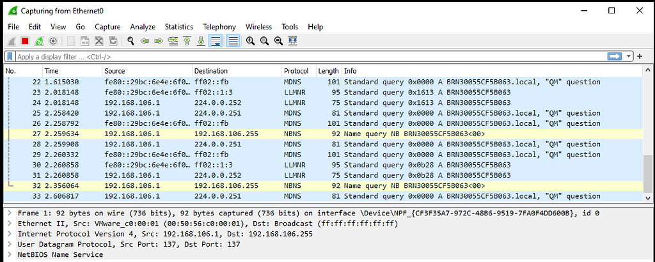The image size is (655, 262).
Task: Toggle packet list colorization
Action: pos(233,41)
